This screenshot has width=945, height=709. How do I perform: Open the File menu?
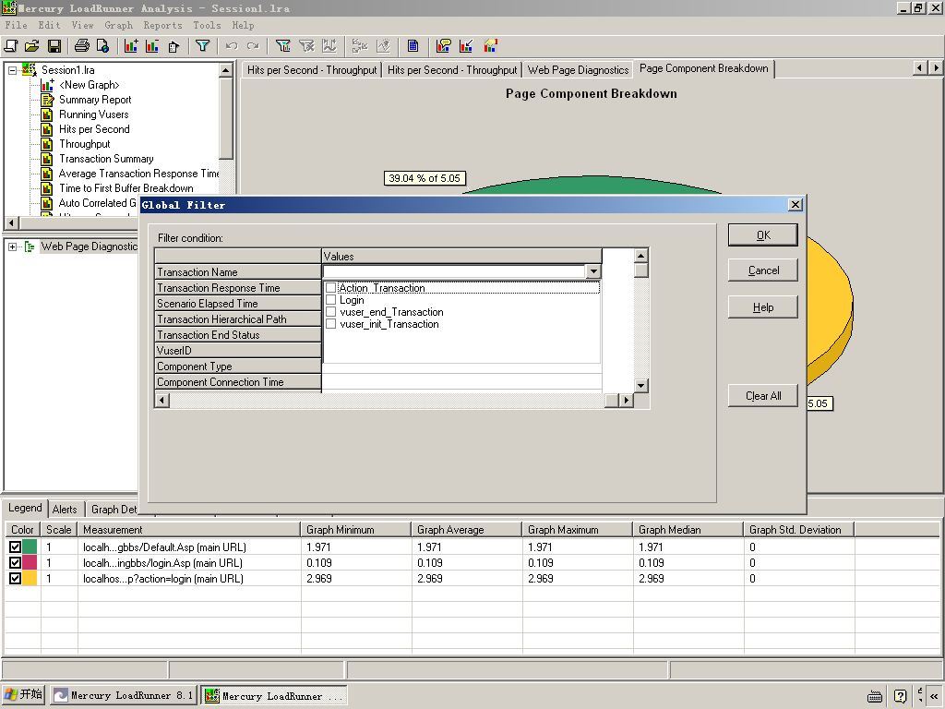click(17, 25)
